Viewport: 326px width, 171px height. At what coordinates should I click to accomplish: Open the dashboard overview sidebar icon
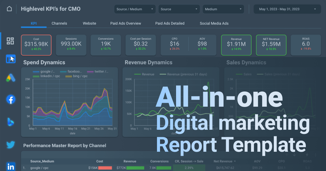10,41
